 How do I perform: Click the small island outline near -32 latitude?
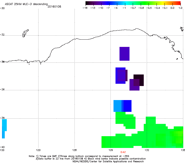(x=25, y=33)
